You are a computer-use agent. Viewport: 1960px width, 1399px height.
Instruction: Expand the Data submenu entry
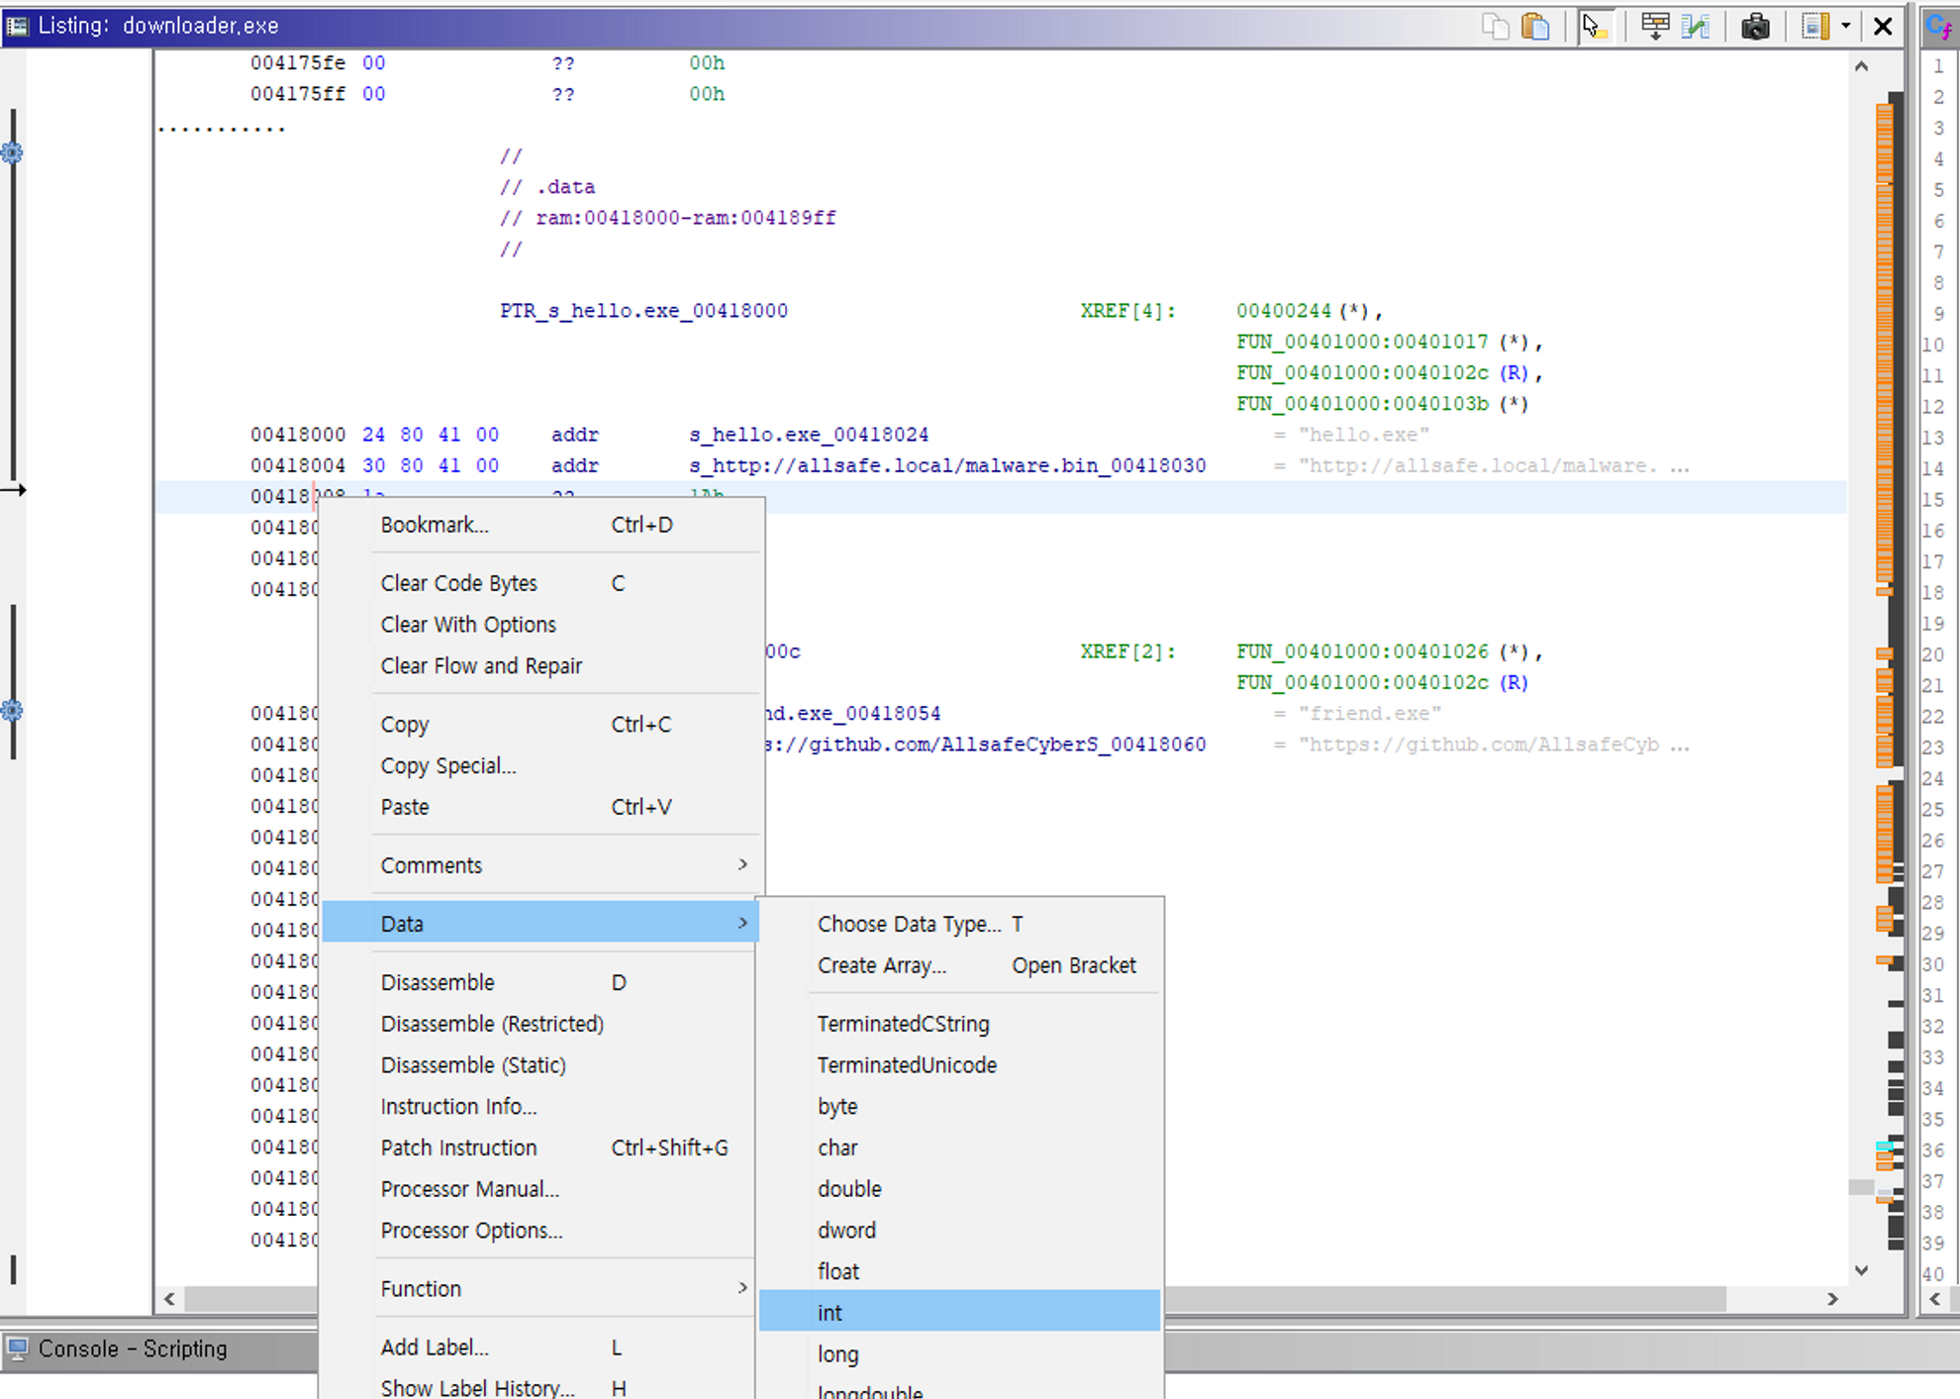pos(540,923)
